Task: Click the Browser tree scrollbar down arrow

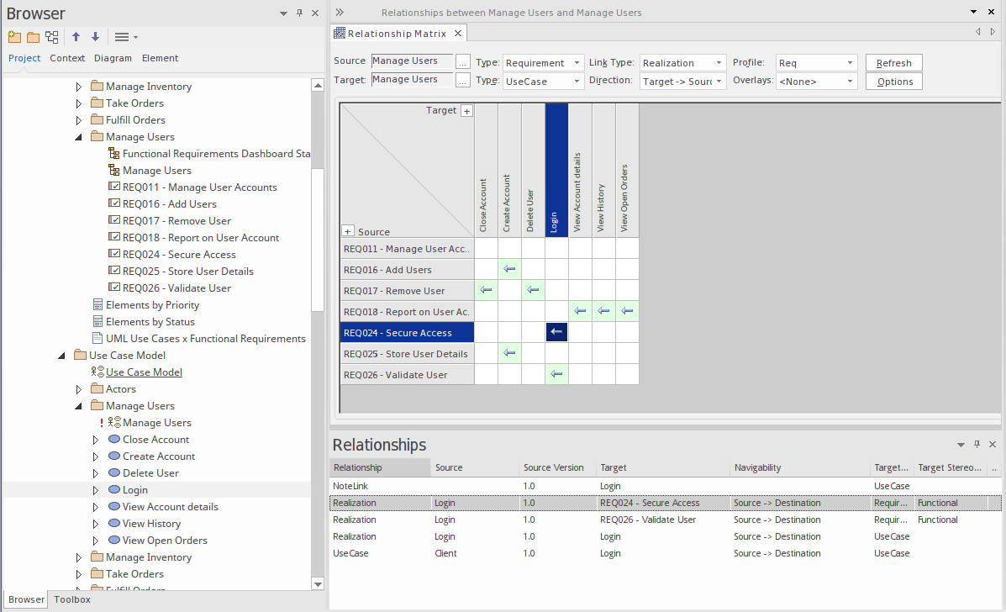Action: (318, 583)
